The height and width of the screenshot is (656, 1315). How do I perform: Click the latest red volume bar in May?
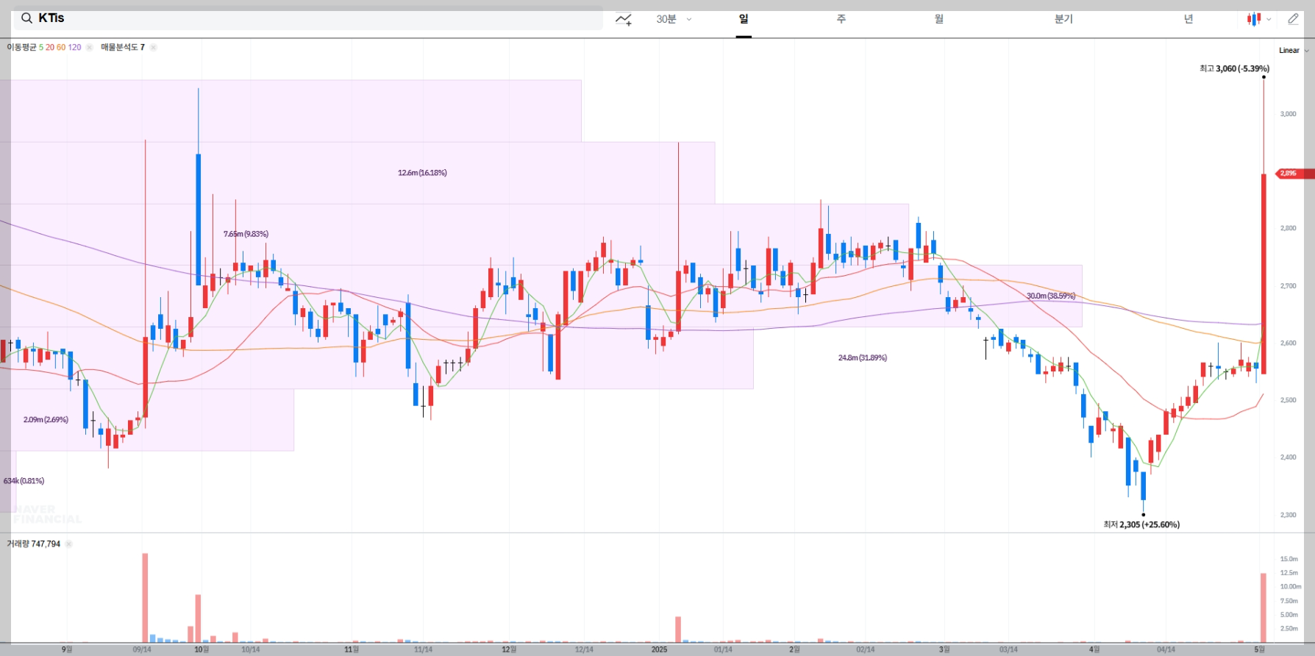click(1264, 608)
